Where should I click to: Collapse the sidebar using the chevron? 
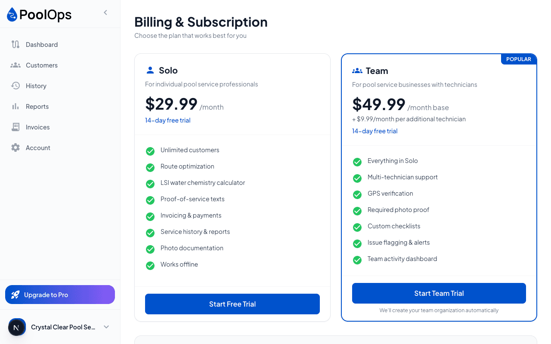[x=105, y=12]
